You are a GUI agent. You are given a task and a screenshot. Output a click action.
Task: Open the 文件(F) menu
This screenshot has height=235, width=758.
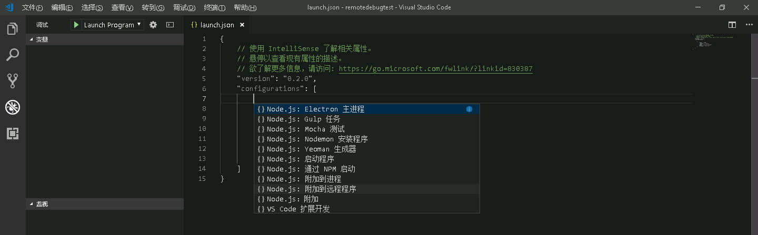(x=33, y=7)
